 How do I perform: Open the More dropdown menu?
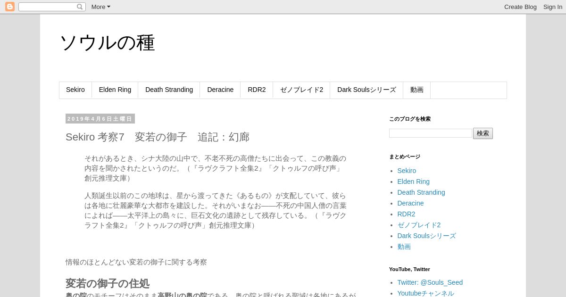[100, 7]
